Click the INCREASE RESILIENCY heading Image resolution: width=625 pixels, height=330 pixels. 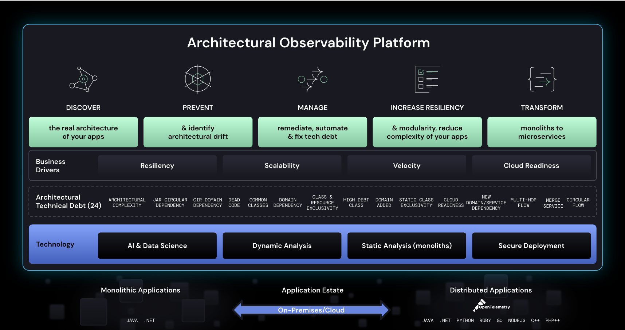427,108
